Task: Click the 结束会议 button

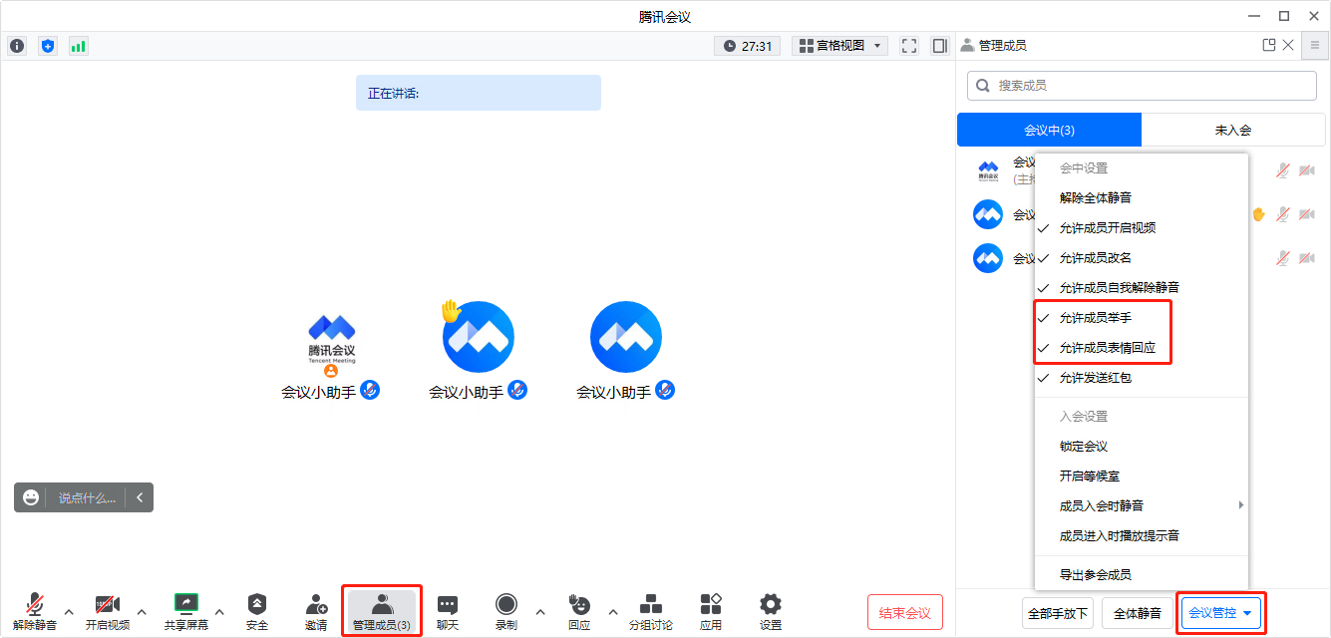Action: (905, 613)
